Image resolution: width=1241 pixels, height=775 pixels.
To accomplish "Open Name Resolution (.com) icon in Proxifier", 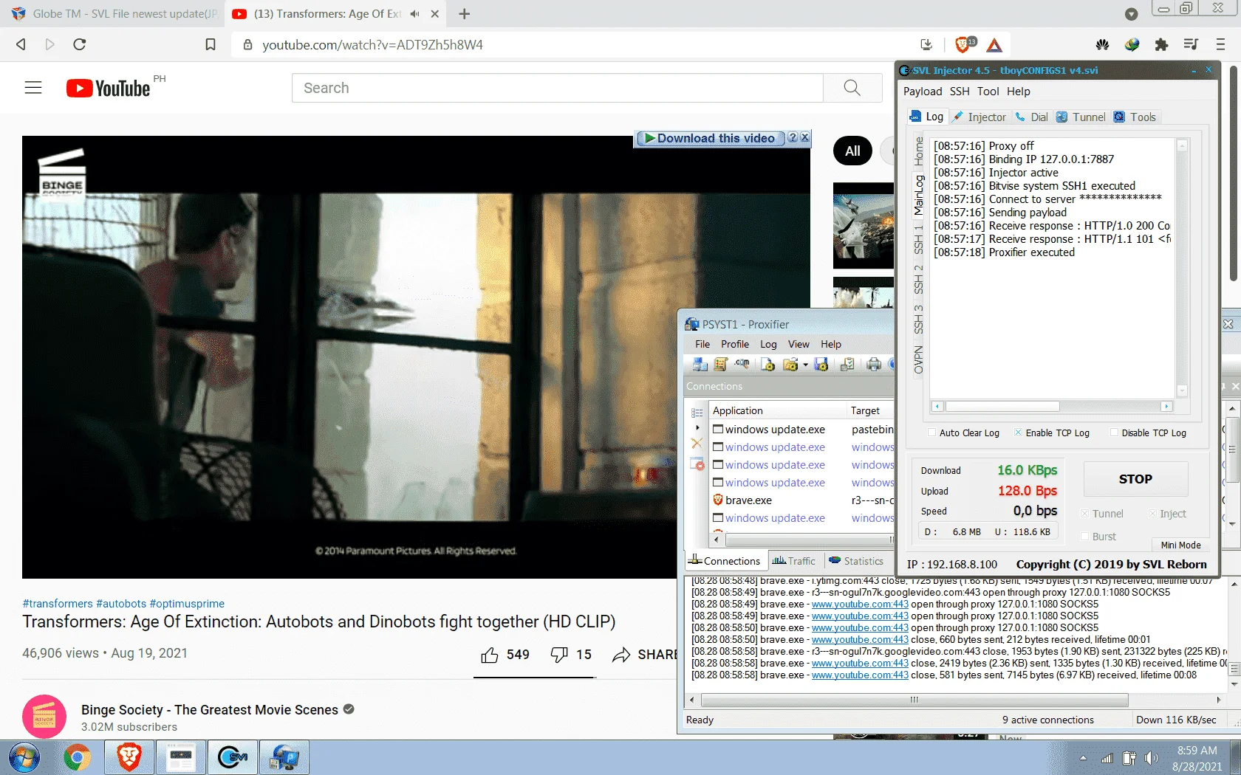I will [x=742, y=365].
